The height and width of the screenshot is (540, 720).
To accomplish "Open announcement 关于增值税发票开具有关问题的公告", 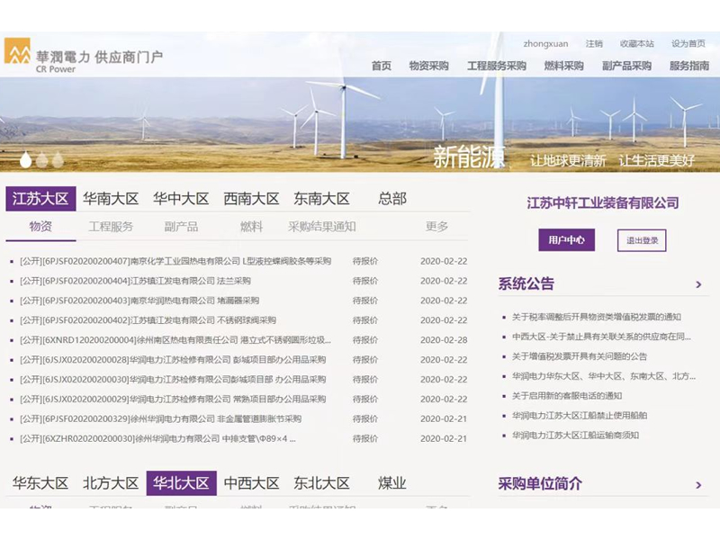I will click(x=580, y=356).
